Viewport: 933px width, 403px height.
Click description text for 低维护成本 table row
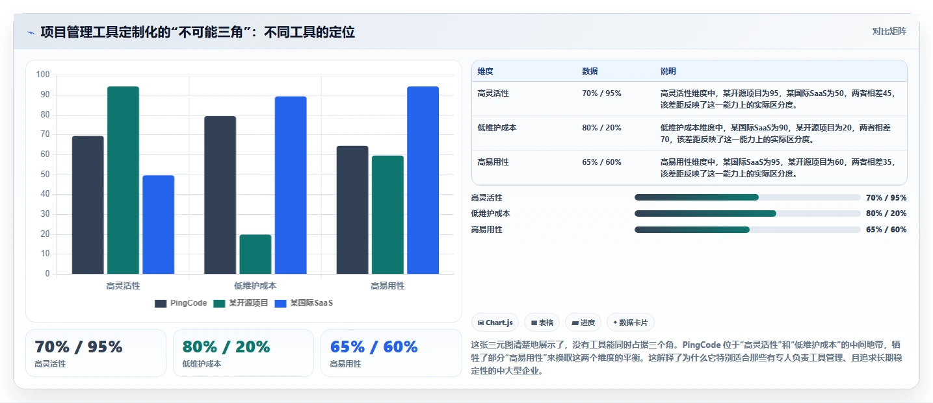(x=777, y=133)
